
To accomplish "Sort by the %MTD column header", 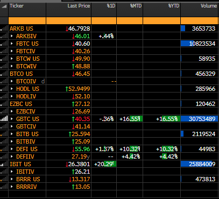I will click(136, 6).
